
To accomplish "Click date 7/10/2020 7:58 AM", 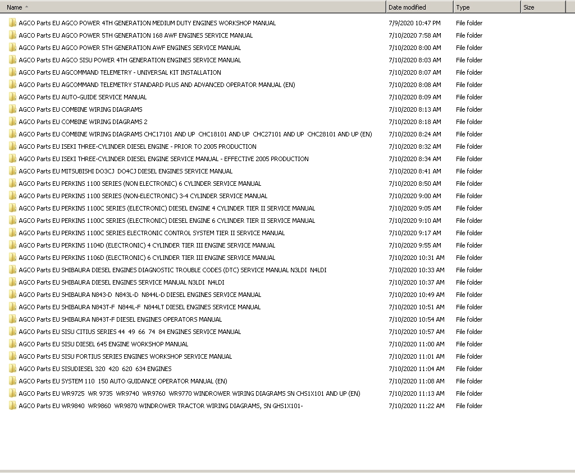I will point(415,35).
